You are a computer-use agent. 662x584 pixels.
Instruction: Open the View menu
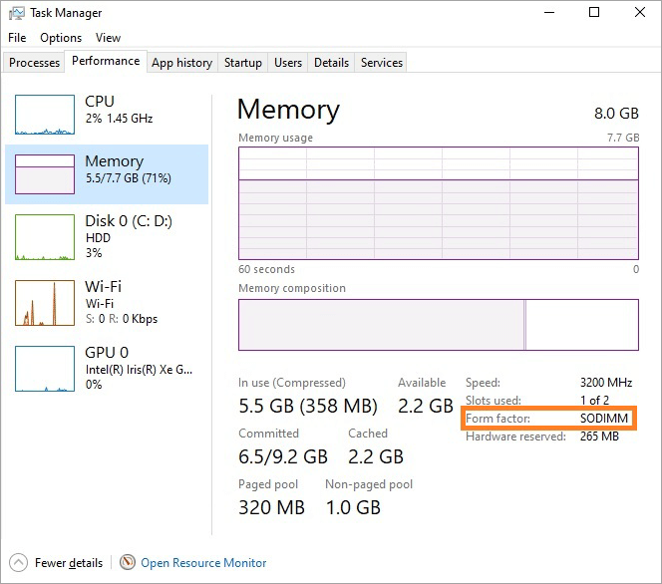pyautogui.click(x=108, y=38)
